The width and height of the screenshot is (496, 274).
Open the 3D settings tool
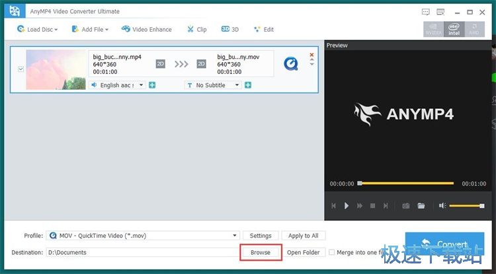[230, 29]
